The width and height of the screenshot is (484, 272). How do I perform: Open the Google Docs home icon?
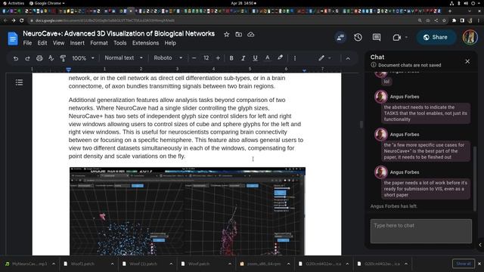pyautogui.click(x=13, y=39)
